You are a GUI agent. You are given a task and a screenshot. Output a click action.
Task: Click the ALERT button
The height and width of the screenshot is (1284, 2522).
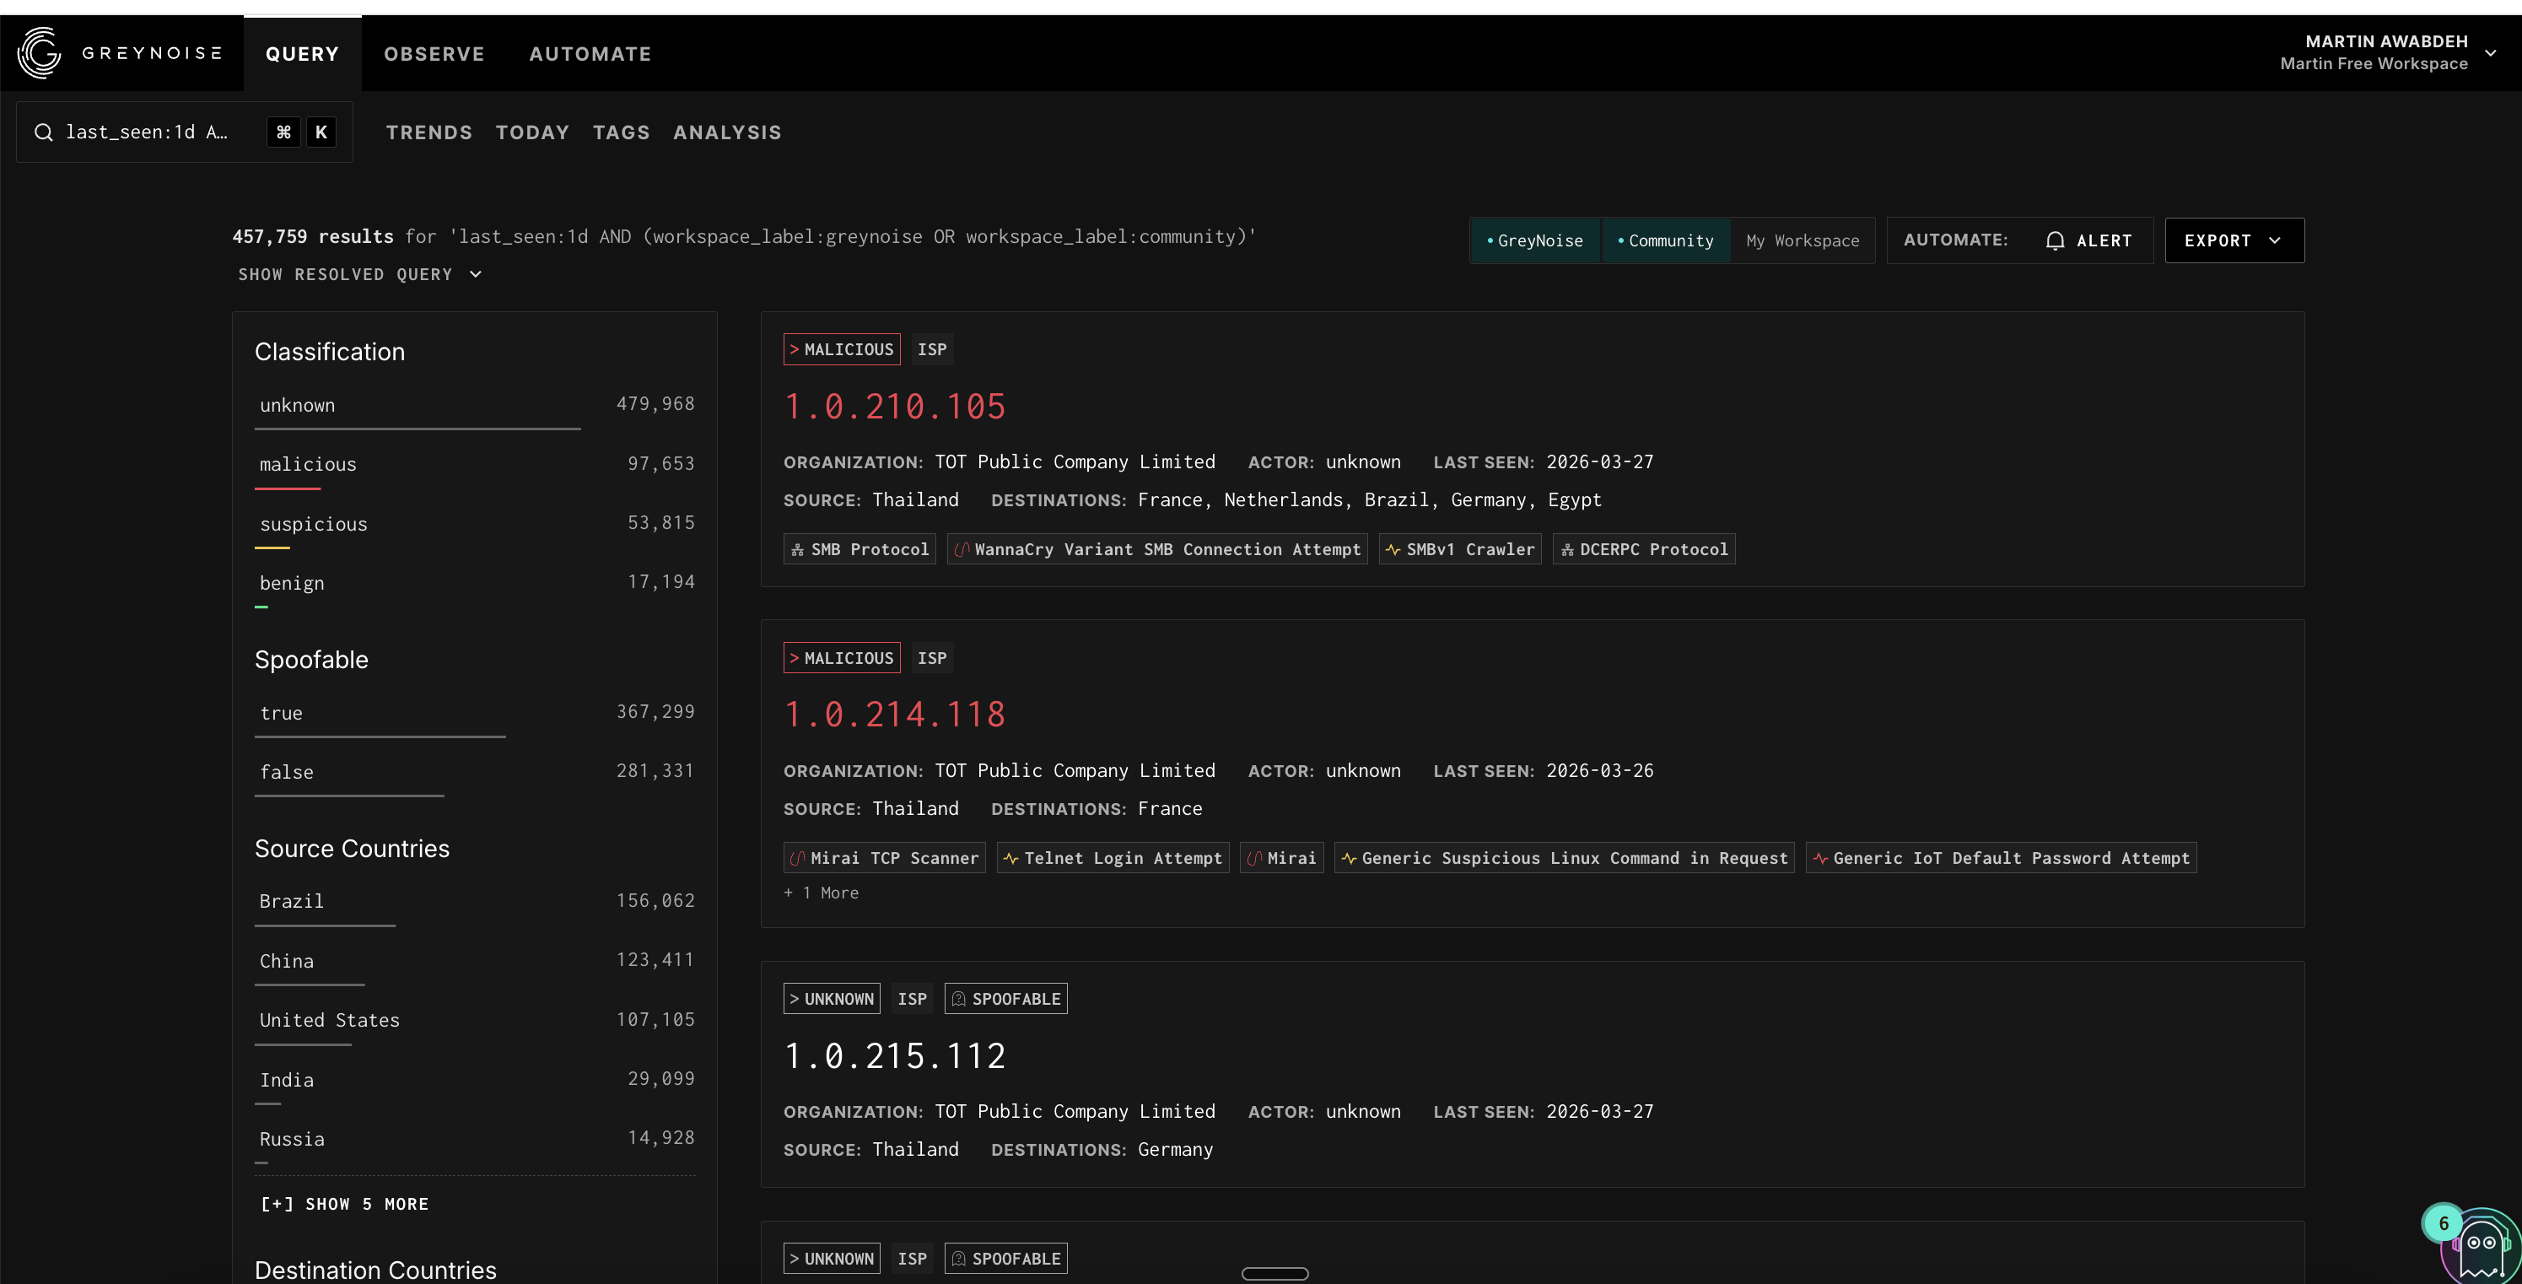tap(2089, 241)
